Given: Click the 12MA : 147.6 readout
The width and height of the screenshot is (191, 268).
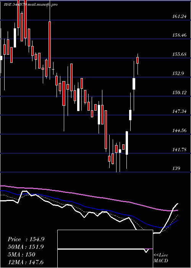Looking at the screenshot, I should (26, 262).
